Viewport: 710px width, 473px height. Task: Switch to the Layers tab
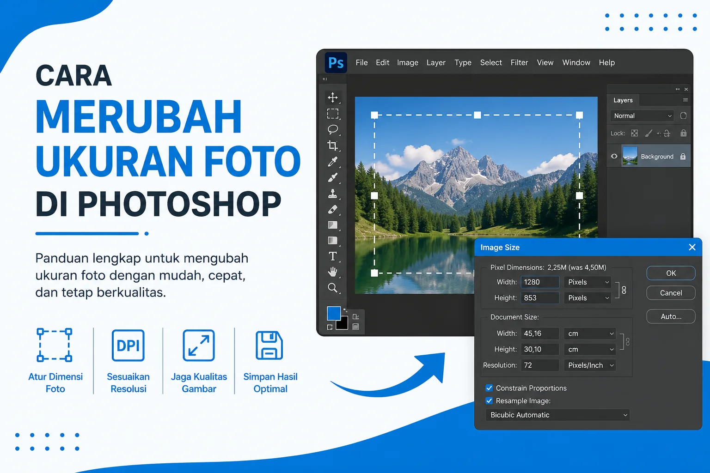(623, 100)
